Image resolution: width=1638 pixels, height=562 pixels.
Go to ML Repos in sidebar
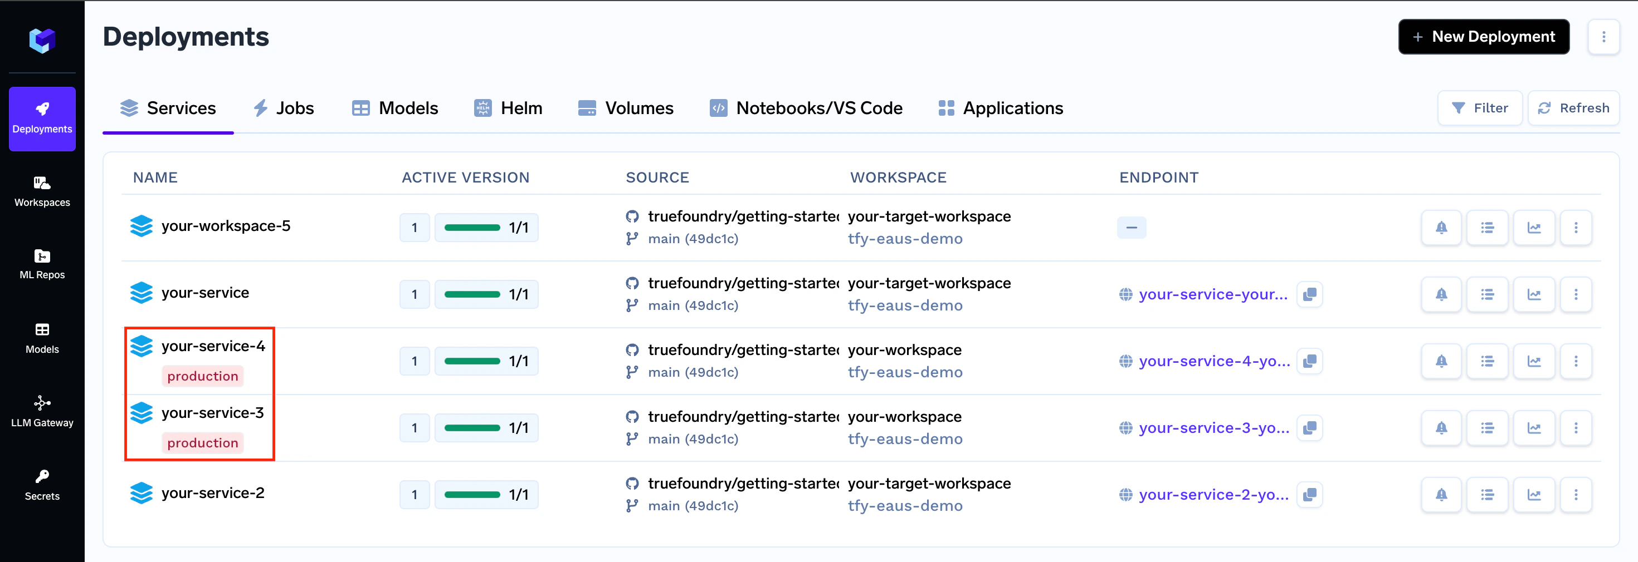click(x=42, y=264)
